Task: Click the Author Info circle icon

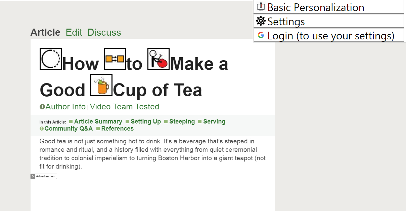Action: [x=42, y=107]
